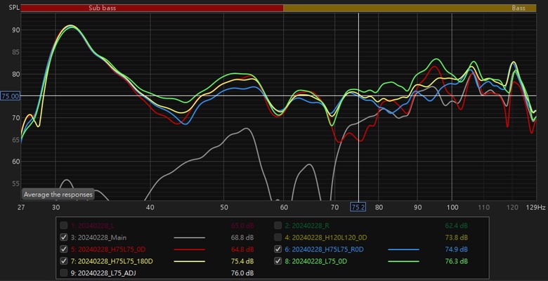Select the 20240228_H75L75_R0D legend label
548x281 pixels.
324,249
